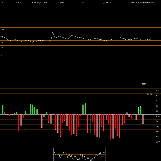Screen dimensions: 161x161
Task: Click the RSI axis 0 label
Action: [2, 55]
